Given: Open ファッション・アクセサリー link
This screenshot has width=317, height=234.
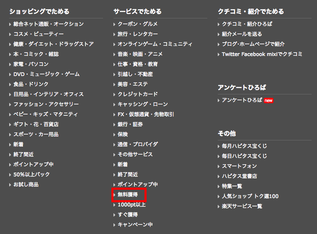Looking at the screenshot, I should pyautogui.click(x=46, y=104).
